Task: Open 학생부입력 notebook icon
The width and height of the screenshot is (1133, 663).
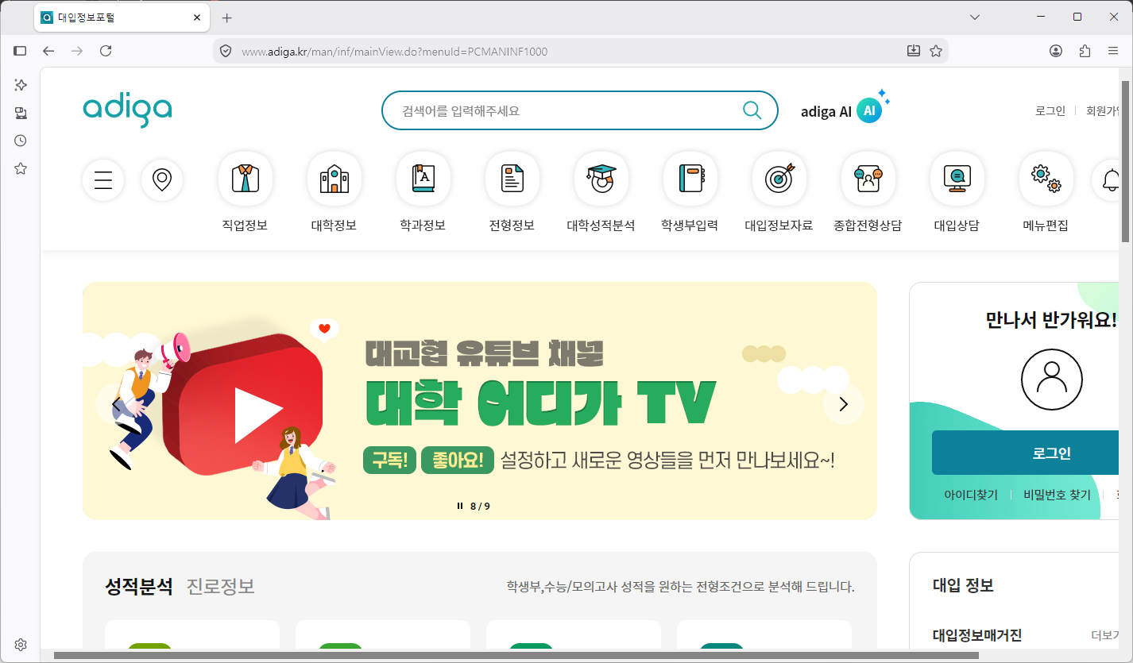Action: [x=690, y=179]
